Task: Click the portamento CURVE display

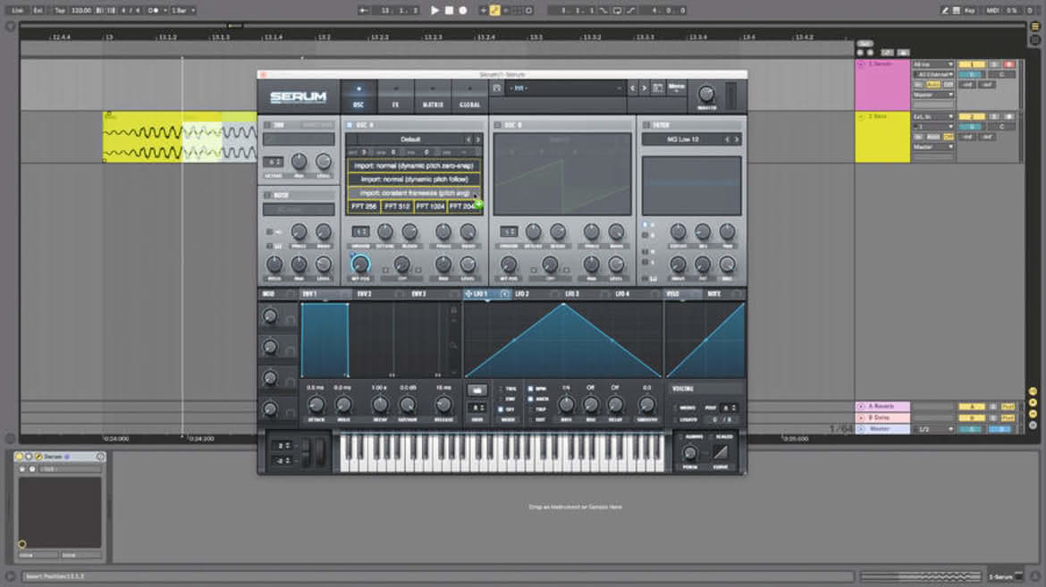Action: (721, 452)
